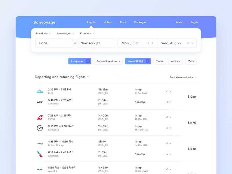Click the New York JFK destination field
The image size is (232, 174).
[96, 43]
